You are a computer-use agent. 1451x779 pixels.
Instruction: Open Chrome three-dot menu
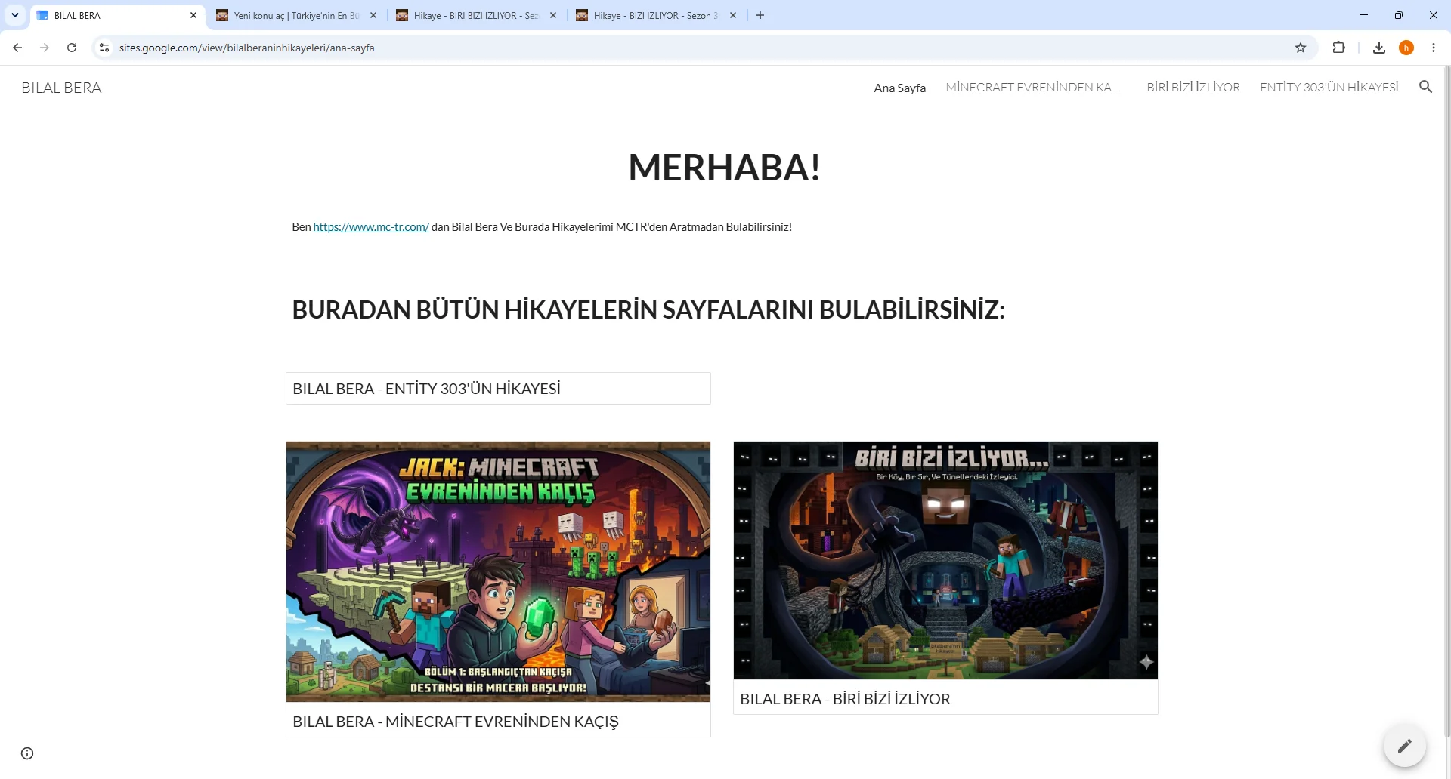[x=1434, y=48]
